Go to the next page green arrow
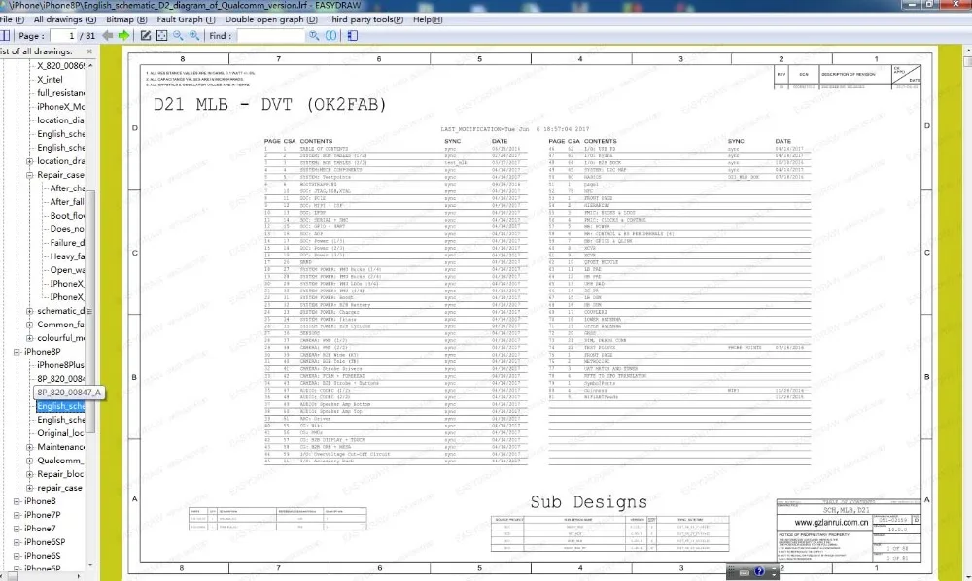The image size is (972, 581). point(124,35)
